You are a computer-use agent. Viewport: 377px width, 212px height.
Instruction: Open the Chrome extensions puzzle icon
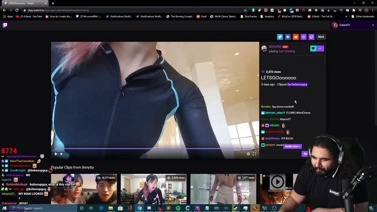point(353,11)
